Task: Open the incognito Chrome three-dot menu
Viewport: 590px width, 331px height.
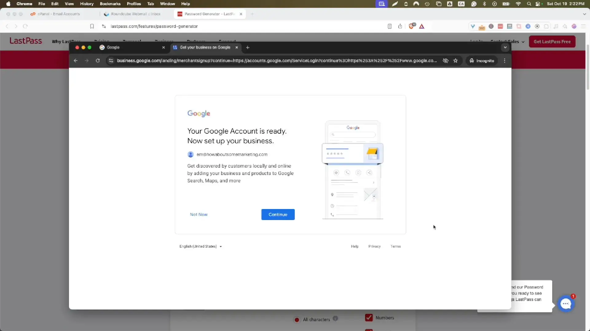Action: click(x=505, y=61)
